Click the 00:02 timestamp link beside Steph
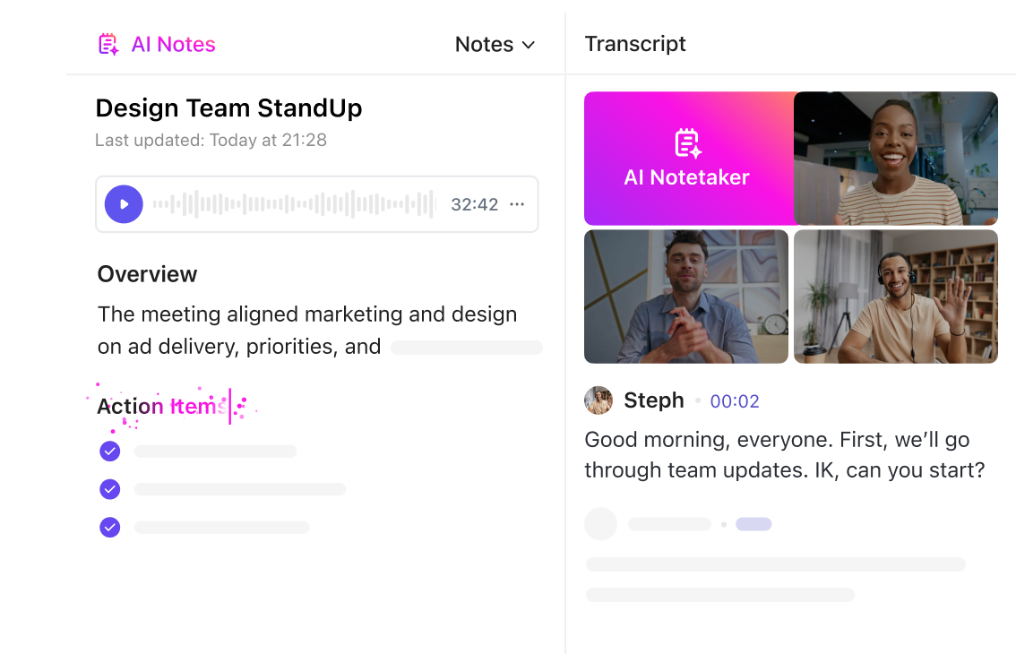Screen dimensions: 1016x654 (x=735, y=400)
